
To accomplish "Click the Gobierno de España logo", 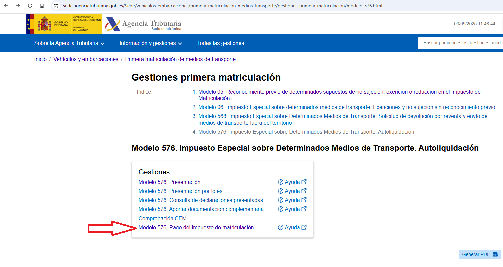I will 64,24.
